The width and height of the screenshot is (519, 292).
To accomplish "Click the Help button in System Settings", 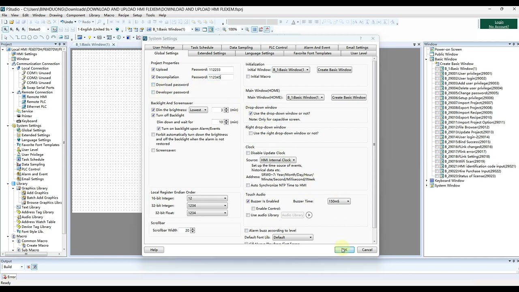I will click(154, 250).
